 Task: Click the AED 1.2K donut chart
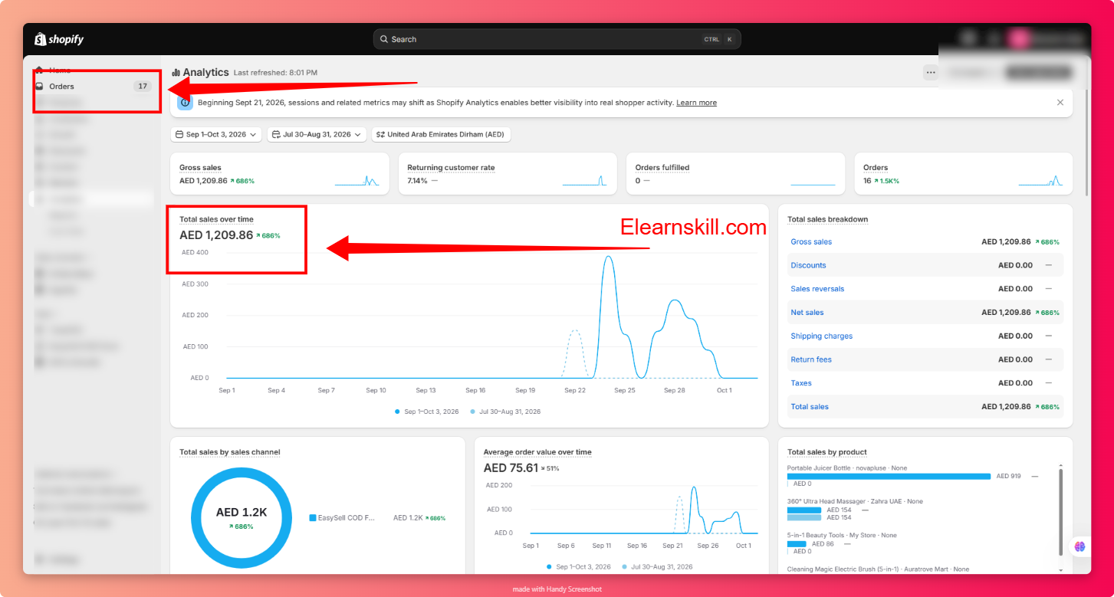point(242,517)
